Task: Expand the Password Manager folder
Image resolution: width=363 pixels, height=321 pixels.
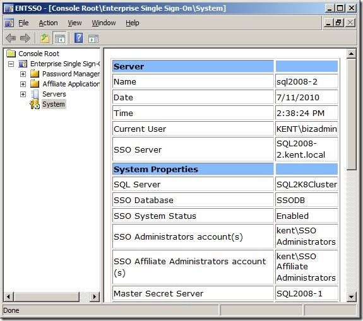Action: tap(23, 74)
